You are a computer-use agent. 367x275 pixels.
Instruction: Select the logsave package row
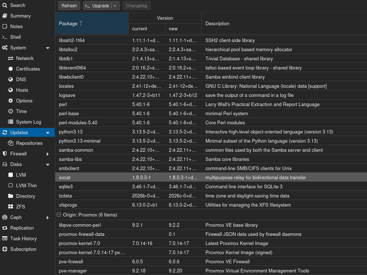(x=211, y=95)
